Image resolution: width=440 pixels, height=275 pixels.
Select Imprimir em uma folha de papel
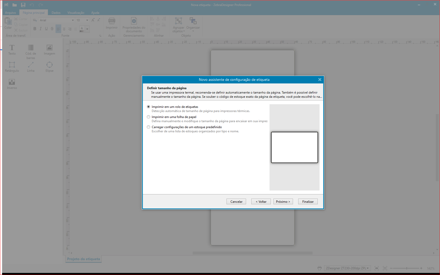(x=149, y=117)
